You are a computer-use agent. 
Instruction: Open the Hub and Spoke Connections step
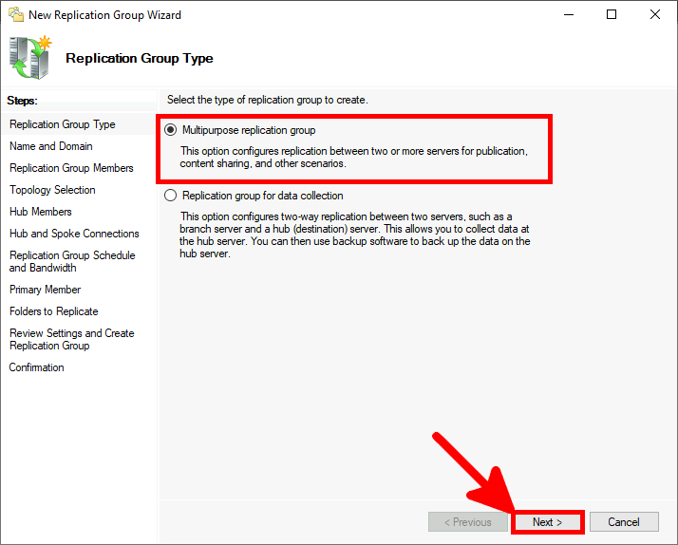point(74,234)
